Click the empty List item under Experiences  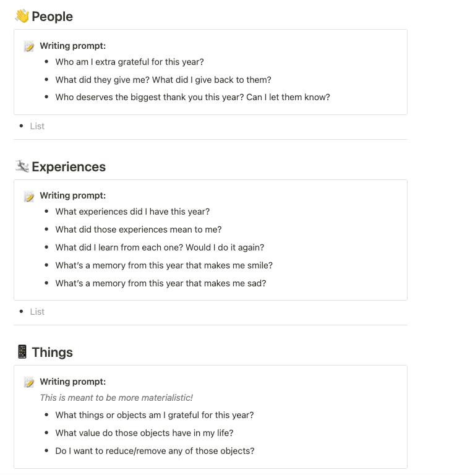(37, 312)
